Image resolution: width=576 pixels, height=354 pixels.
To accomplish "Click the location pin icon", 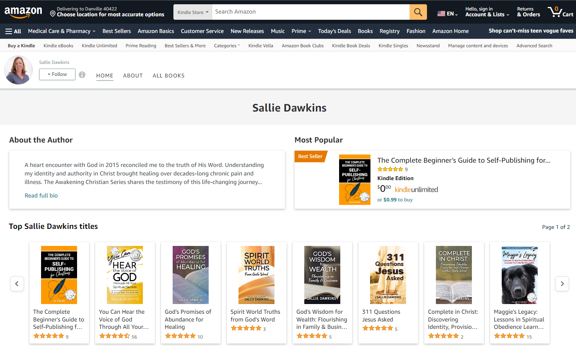I will 53,14.
